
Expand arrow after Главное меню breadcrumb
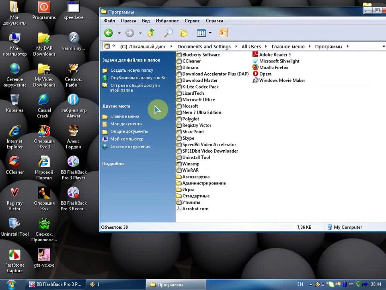click(310, 46)
